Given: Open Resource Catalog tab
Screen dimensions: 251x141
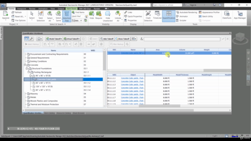Looking at the screenshot, I should [64, 113].
